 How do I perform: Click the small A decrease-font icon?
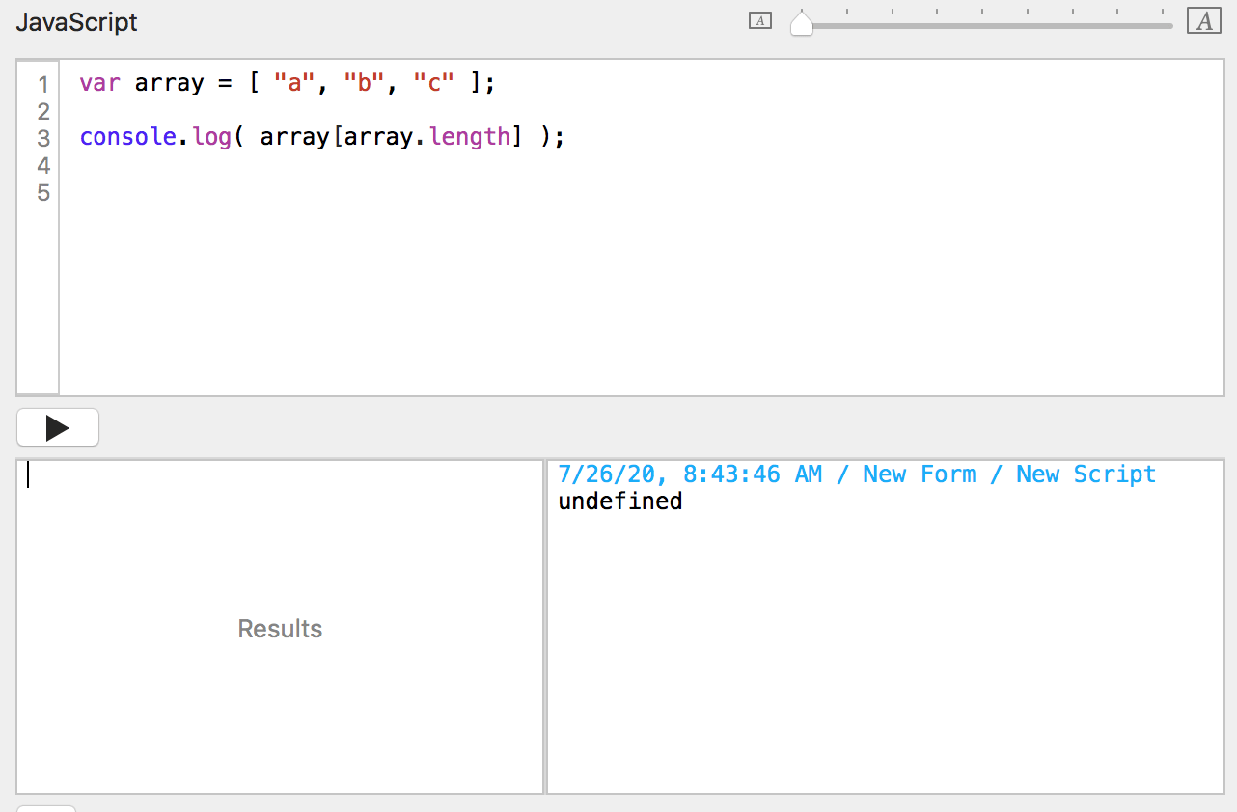[759, 19]
